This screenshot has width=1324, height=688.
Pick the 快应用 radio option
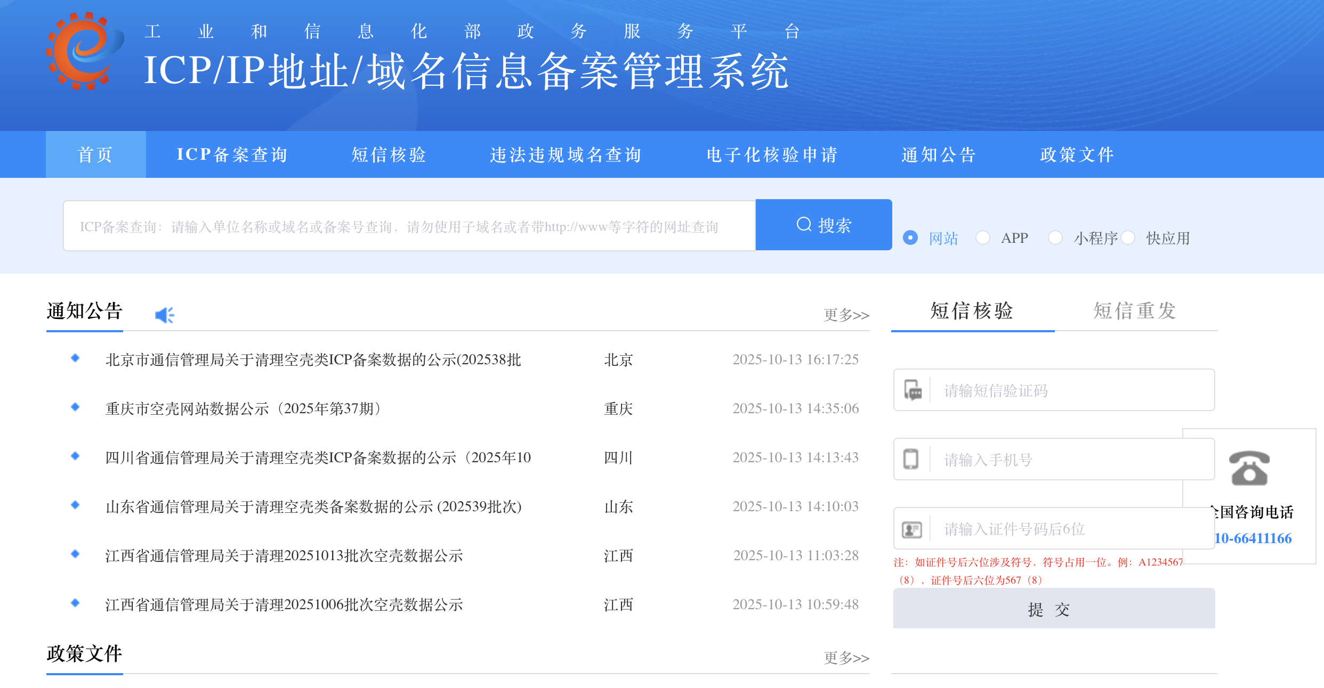click(1128, 237)
